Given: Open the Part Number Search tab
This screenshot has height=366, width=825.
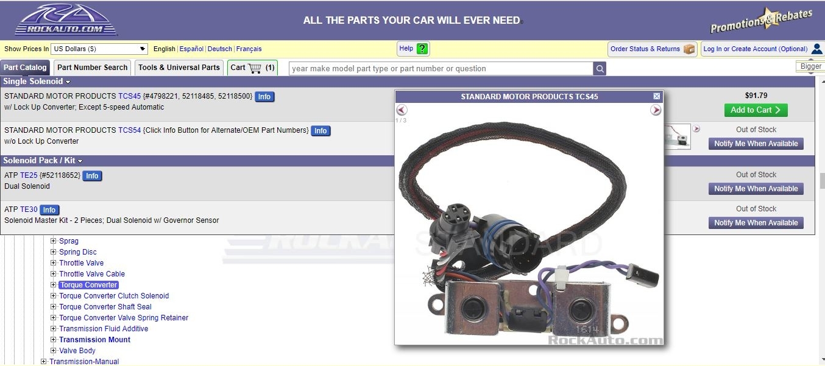Looking at the screenshot, I should (x=93, y=68).
